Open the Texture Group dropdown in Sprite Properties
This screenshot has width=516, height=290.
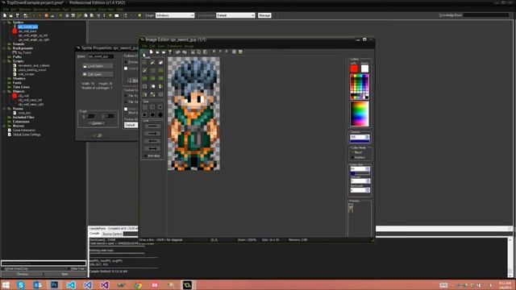(x=131, y=125)
